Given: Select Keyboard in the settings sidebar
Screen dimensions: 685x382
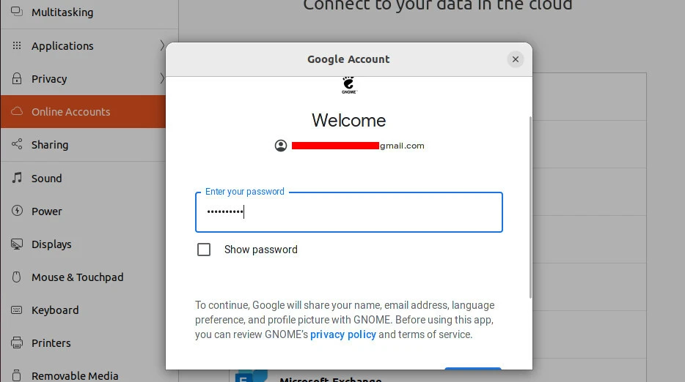Looking at the screenshot, I should (55, 310).
